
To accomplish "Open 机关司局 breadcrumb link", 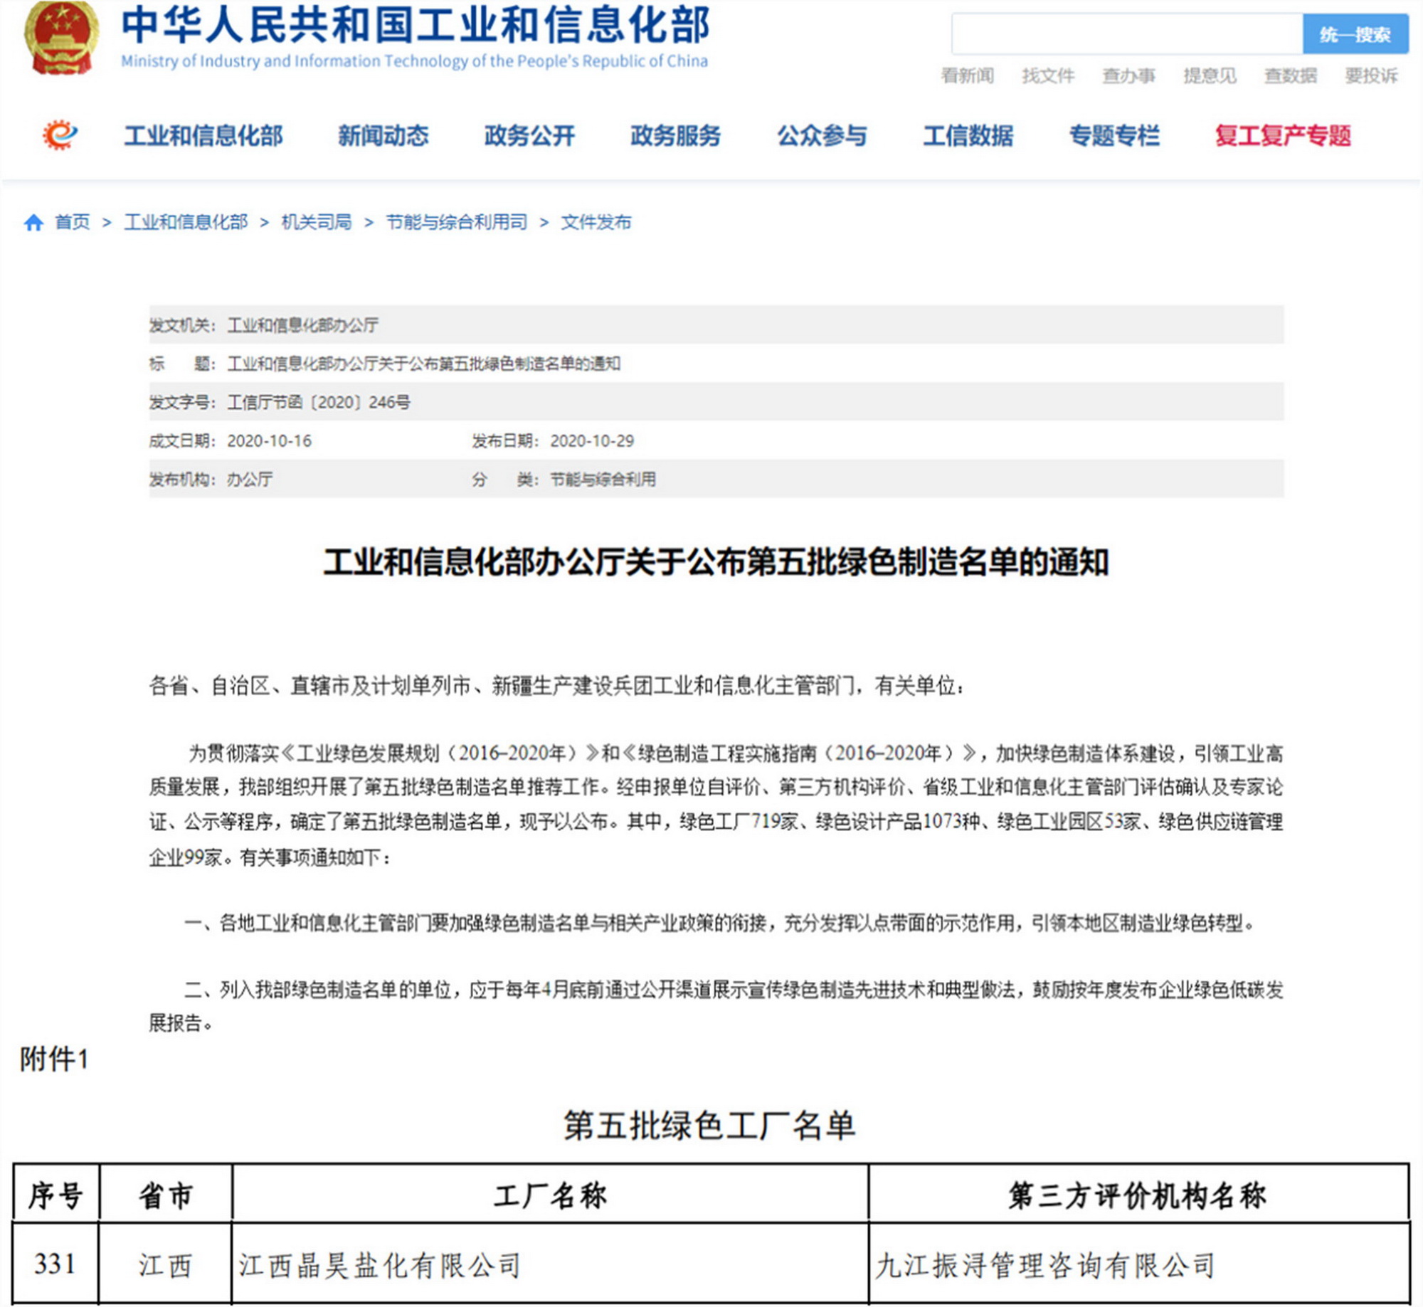I will click(x=317, y=223).
